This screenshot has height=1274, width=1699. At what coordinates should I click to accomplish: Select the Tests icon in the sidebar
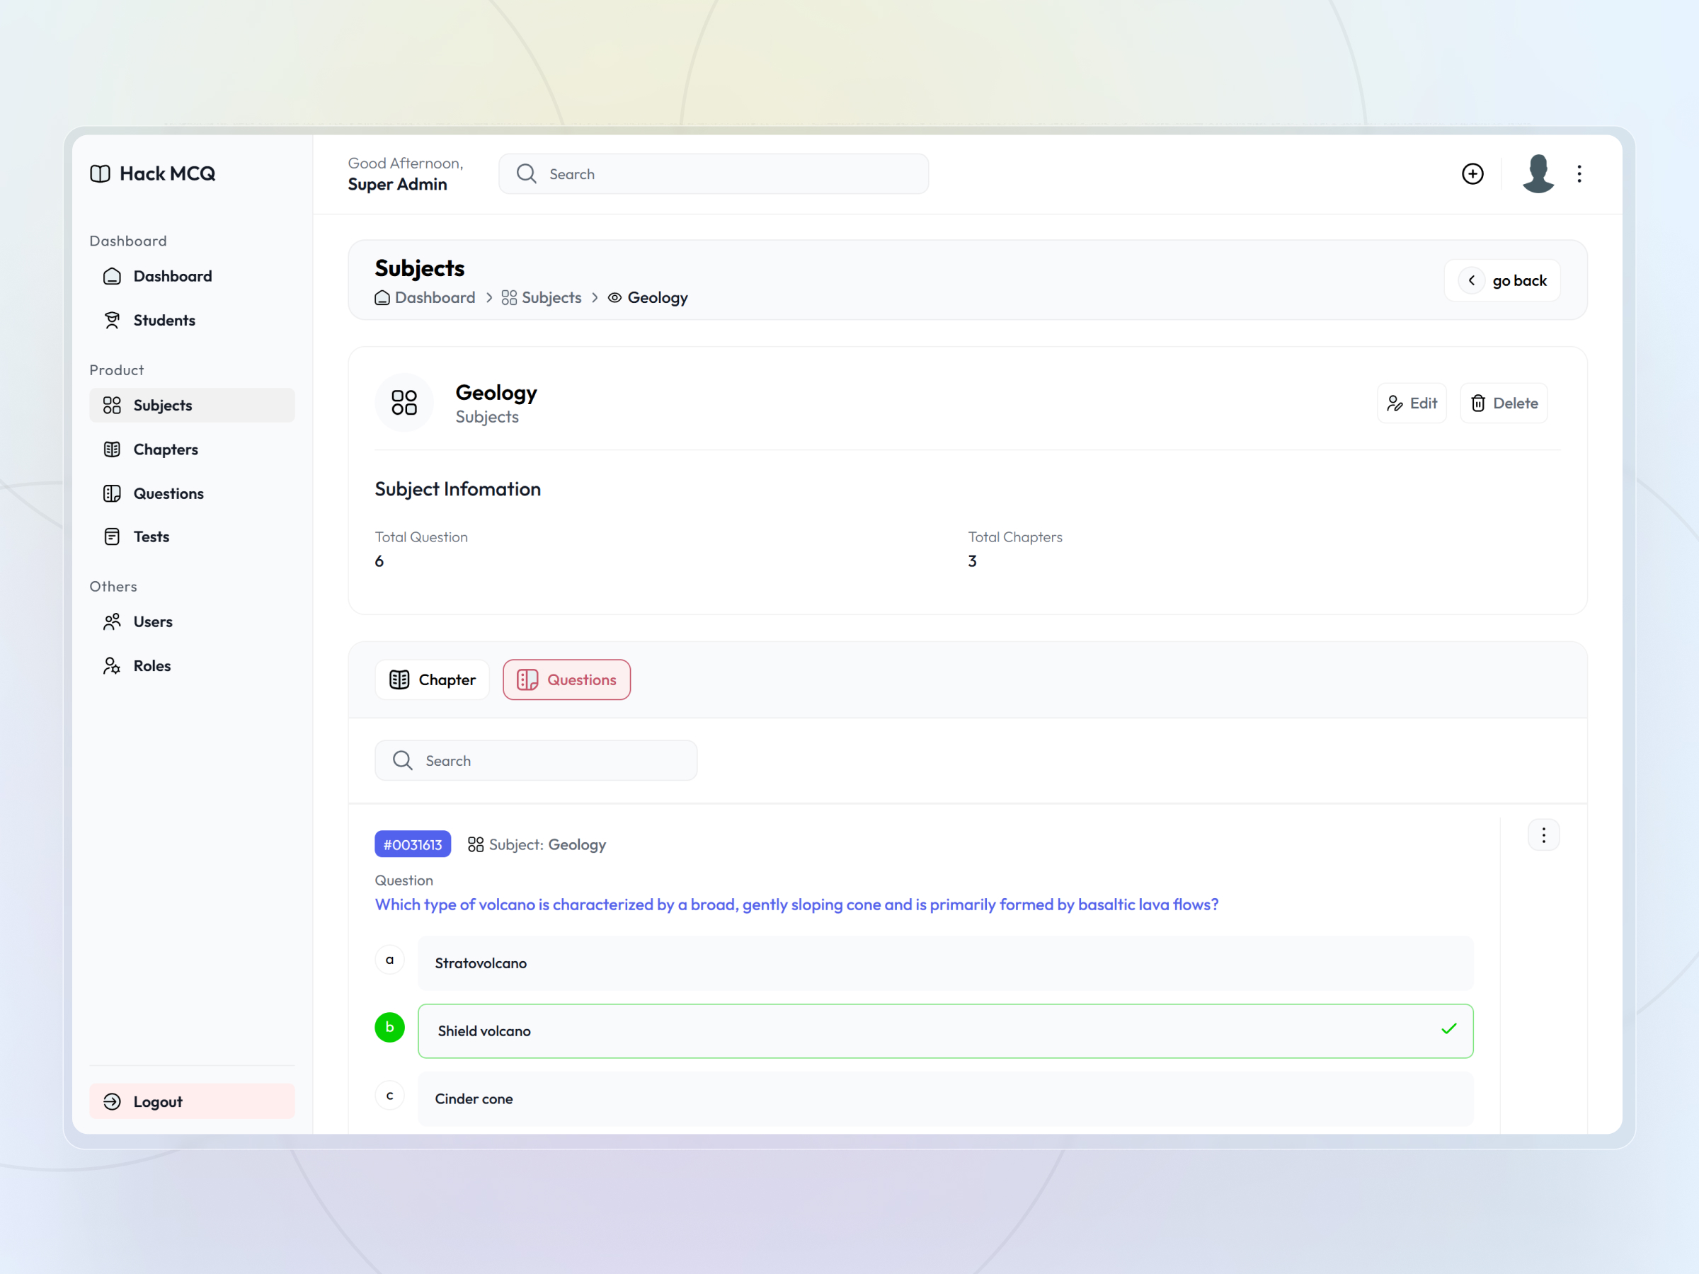click(x=112, y=536)
